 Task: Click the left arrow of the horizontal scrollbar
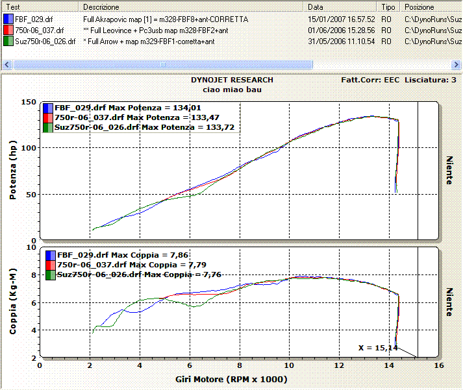coord(7,65)
